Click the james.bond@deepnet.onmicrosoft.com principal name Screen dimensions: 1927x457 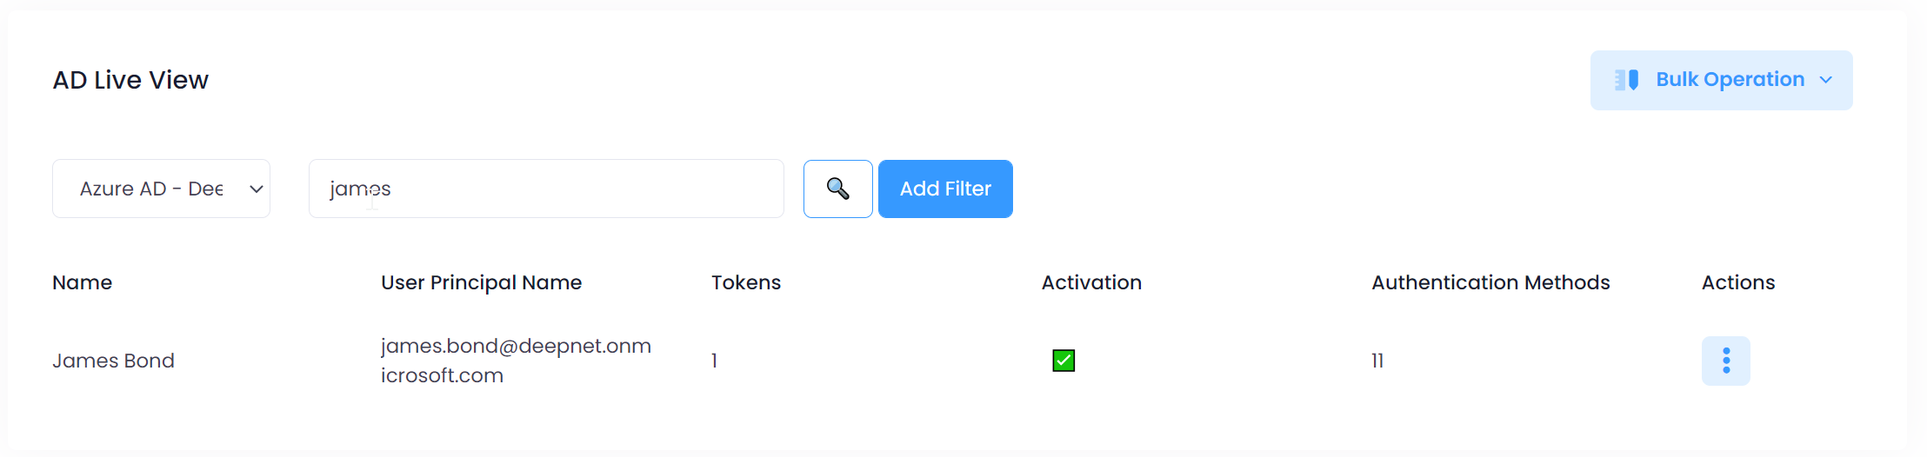click(516, 361)
